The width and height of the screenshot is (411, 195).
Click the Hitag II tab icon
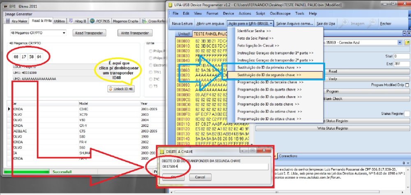coord(71,21)
